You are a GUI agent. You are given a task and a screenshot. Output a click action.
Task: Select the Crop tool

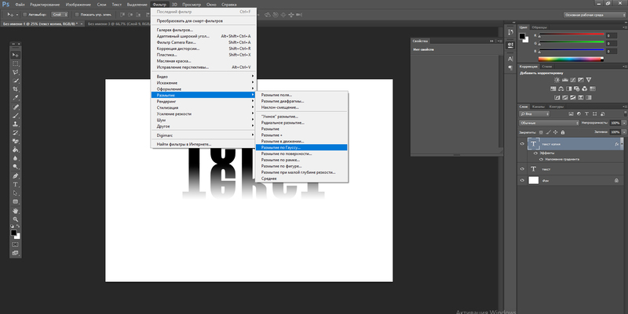pyautogui.click(x=14, y=89)
